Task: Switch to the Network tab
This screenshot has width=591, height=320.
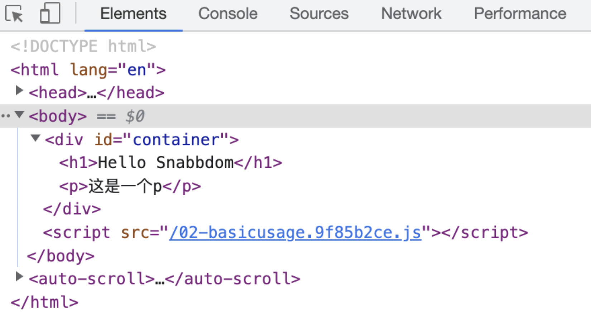Action: pos(411,14)
